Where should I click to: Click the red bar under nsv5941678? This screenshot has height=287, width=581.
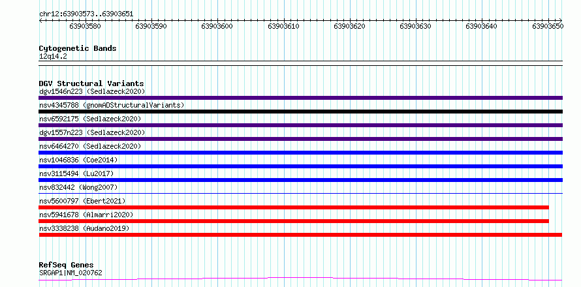pos(294,221)
